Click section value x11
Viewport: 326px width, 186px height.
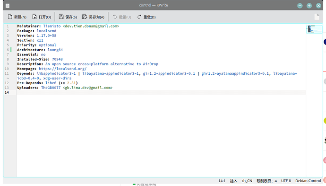point(40,40)
